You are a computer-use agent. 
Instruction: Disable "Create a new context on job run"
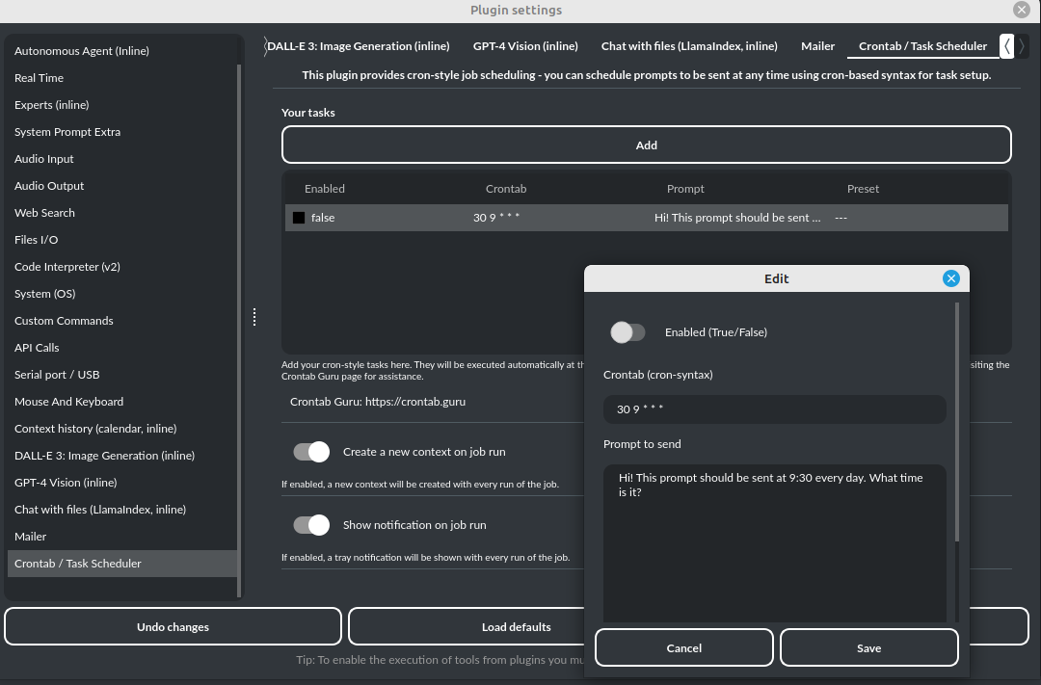(x=310, y=451)
